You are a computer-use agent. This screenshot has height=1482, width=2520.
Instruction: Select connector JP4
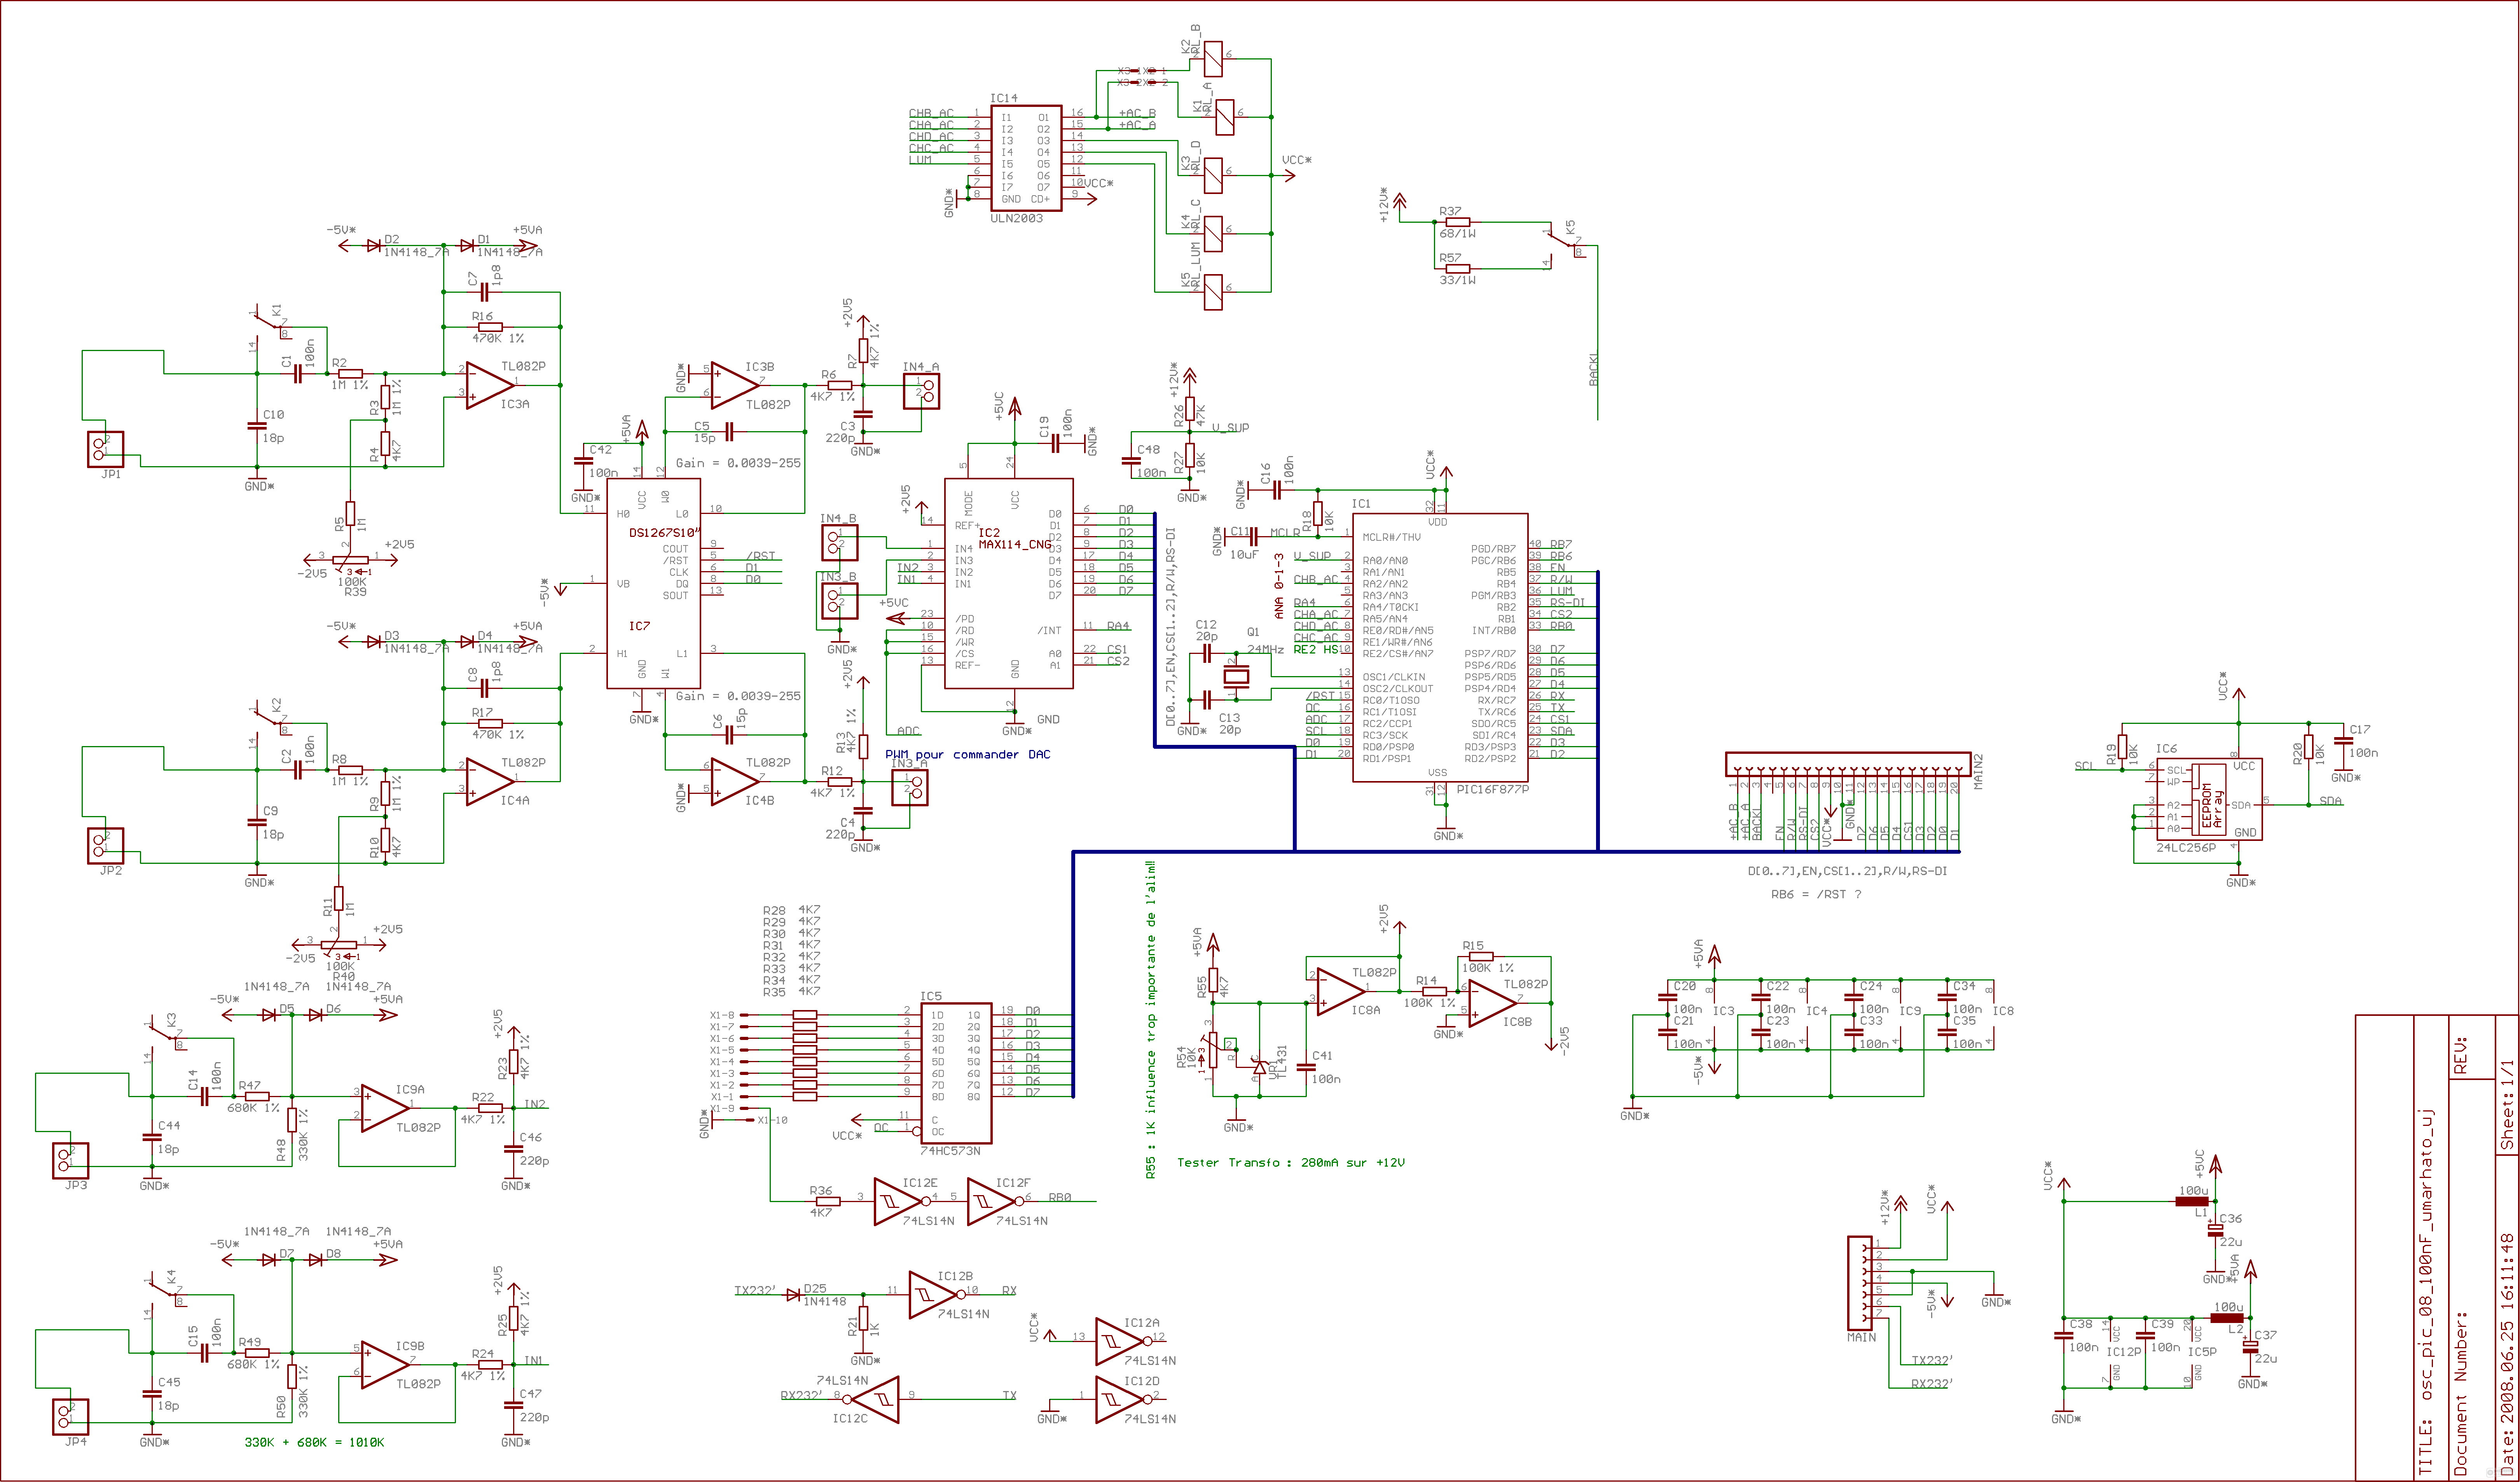70,1417
